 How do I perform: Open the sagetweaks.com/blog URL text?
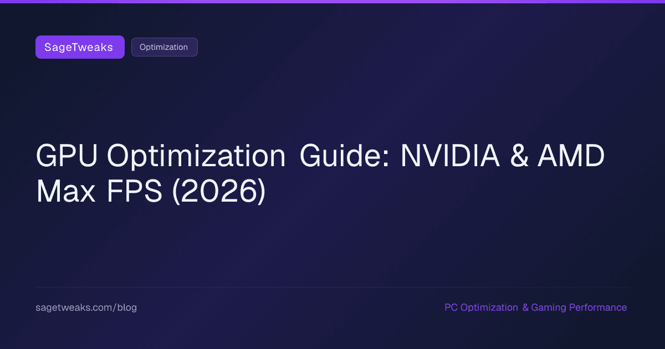click(86, 307)
